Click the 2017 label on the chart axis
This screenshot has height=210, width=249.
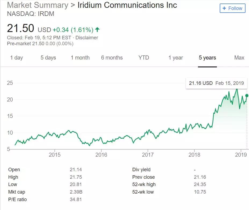pos(148,155)
